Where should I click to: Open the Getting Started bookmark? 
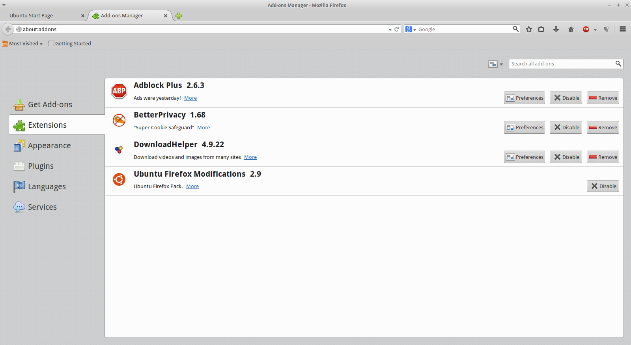click(70, 43)
